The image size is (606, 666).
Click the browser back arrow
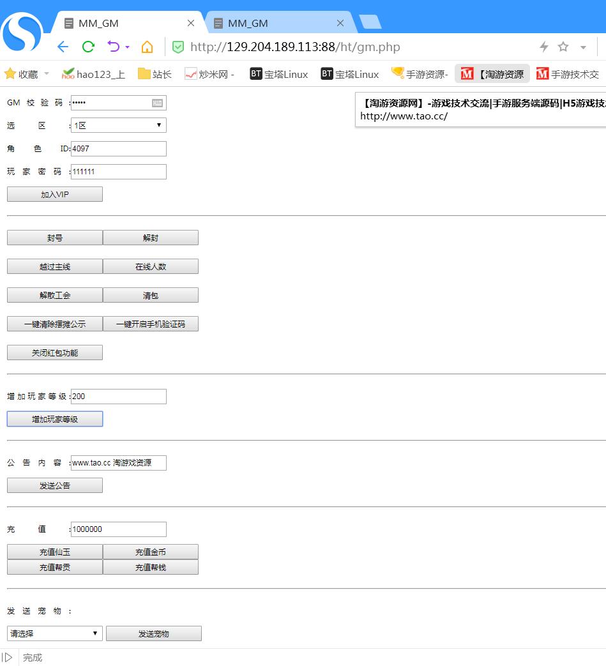coord(63,47)
